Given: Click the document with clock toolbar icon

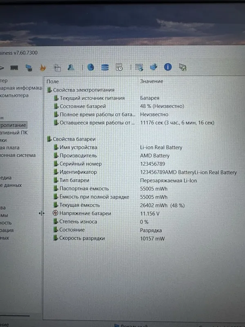Looking at the screenshot, I should pyautogui.click(x=119, y=67).
